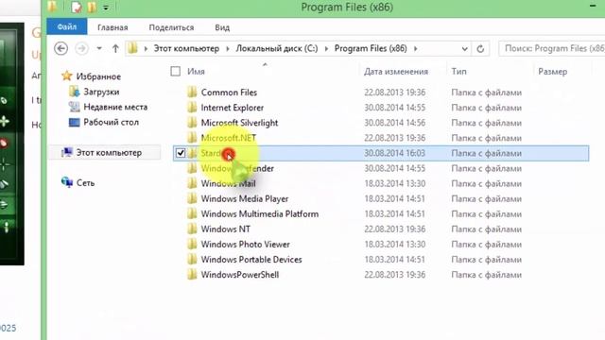605x340 pixels.
Task: Expand chevron after Этот компьютер breadcrumb
Action: pos(227,48)
